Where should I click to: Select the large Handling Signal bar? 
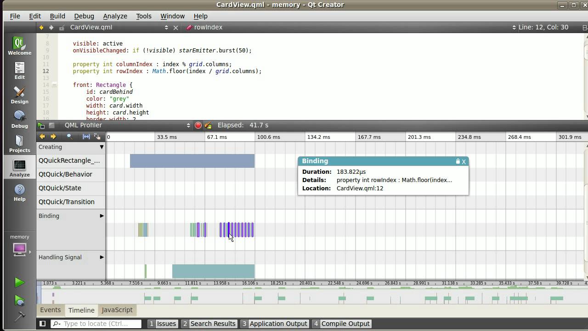click(x=213, y=271)
